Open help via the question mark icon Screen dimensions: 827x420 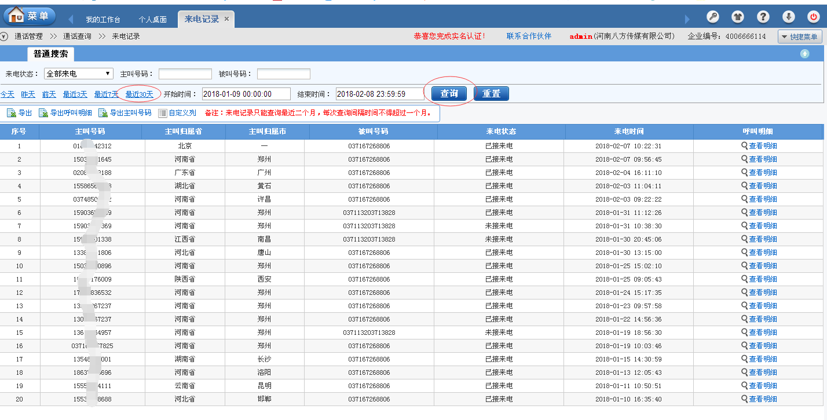tap(763, 17)
